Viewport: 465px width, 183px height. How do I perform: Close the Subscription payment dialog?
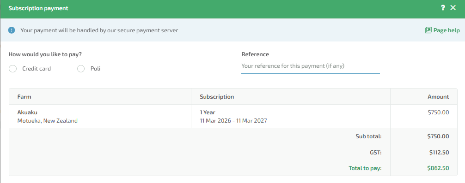click(x=453, y=8)
